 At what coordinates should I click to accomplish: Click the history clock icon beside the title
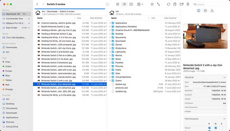coord(107,4)
